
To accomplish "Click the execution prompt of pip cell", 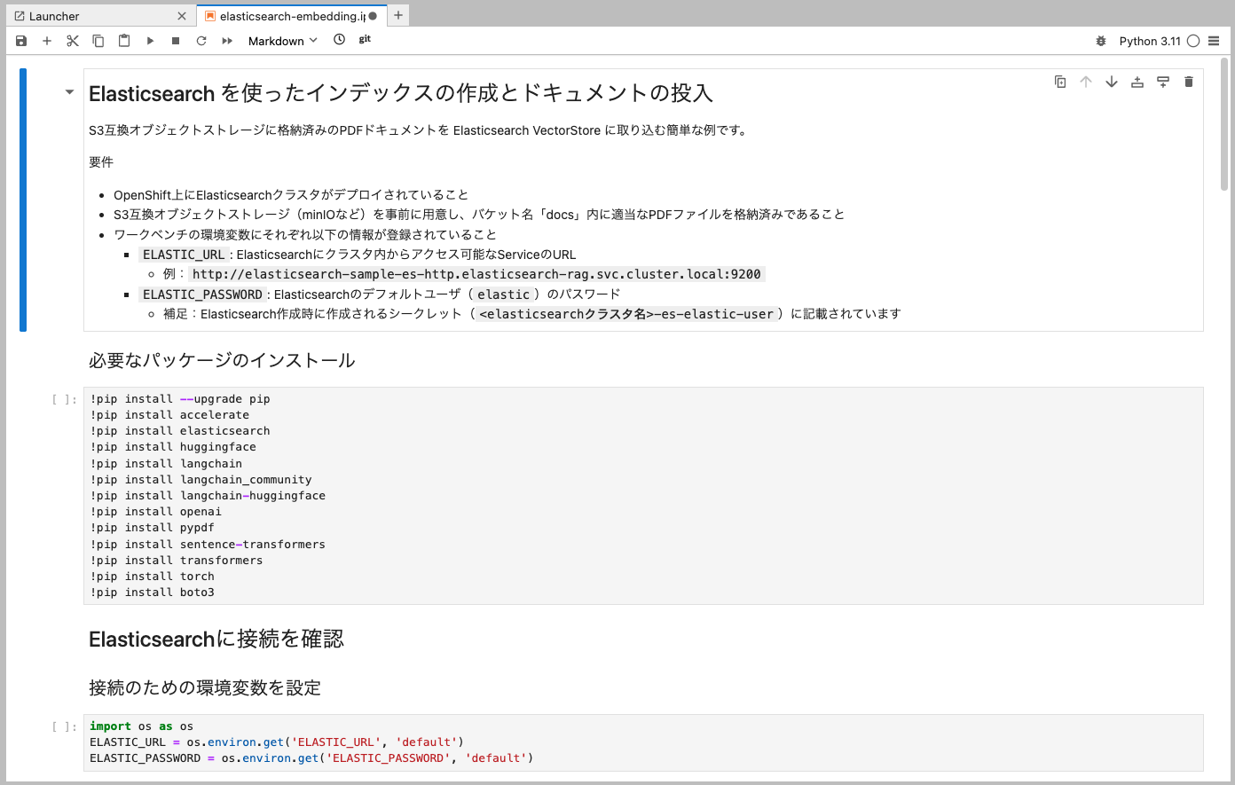I will 64,399.
